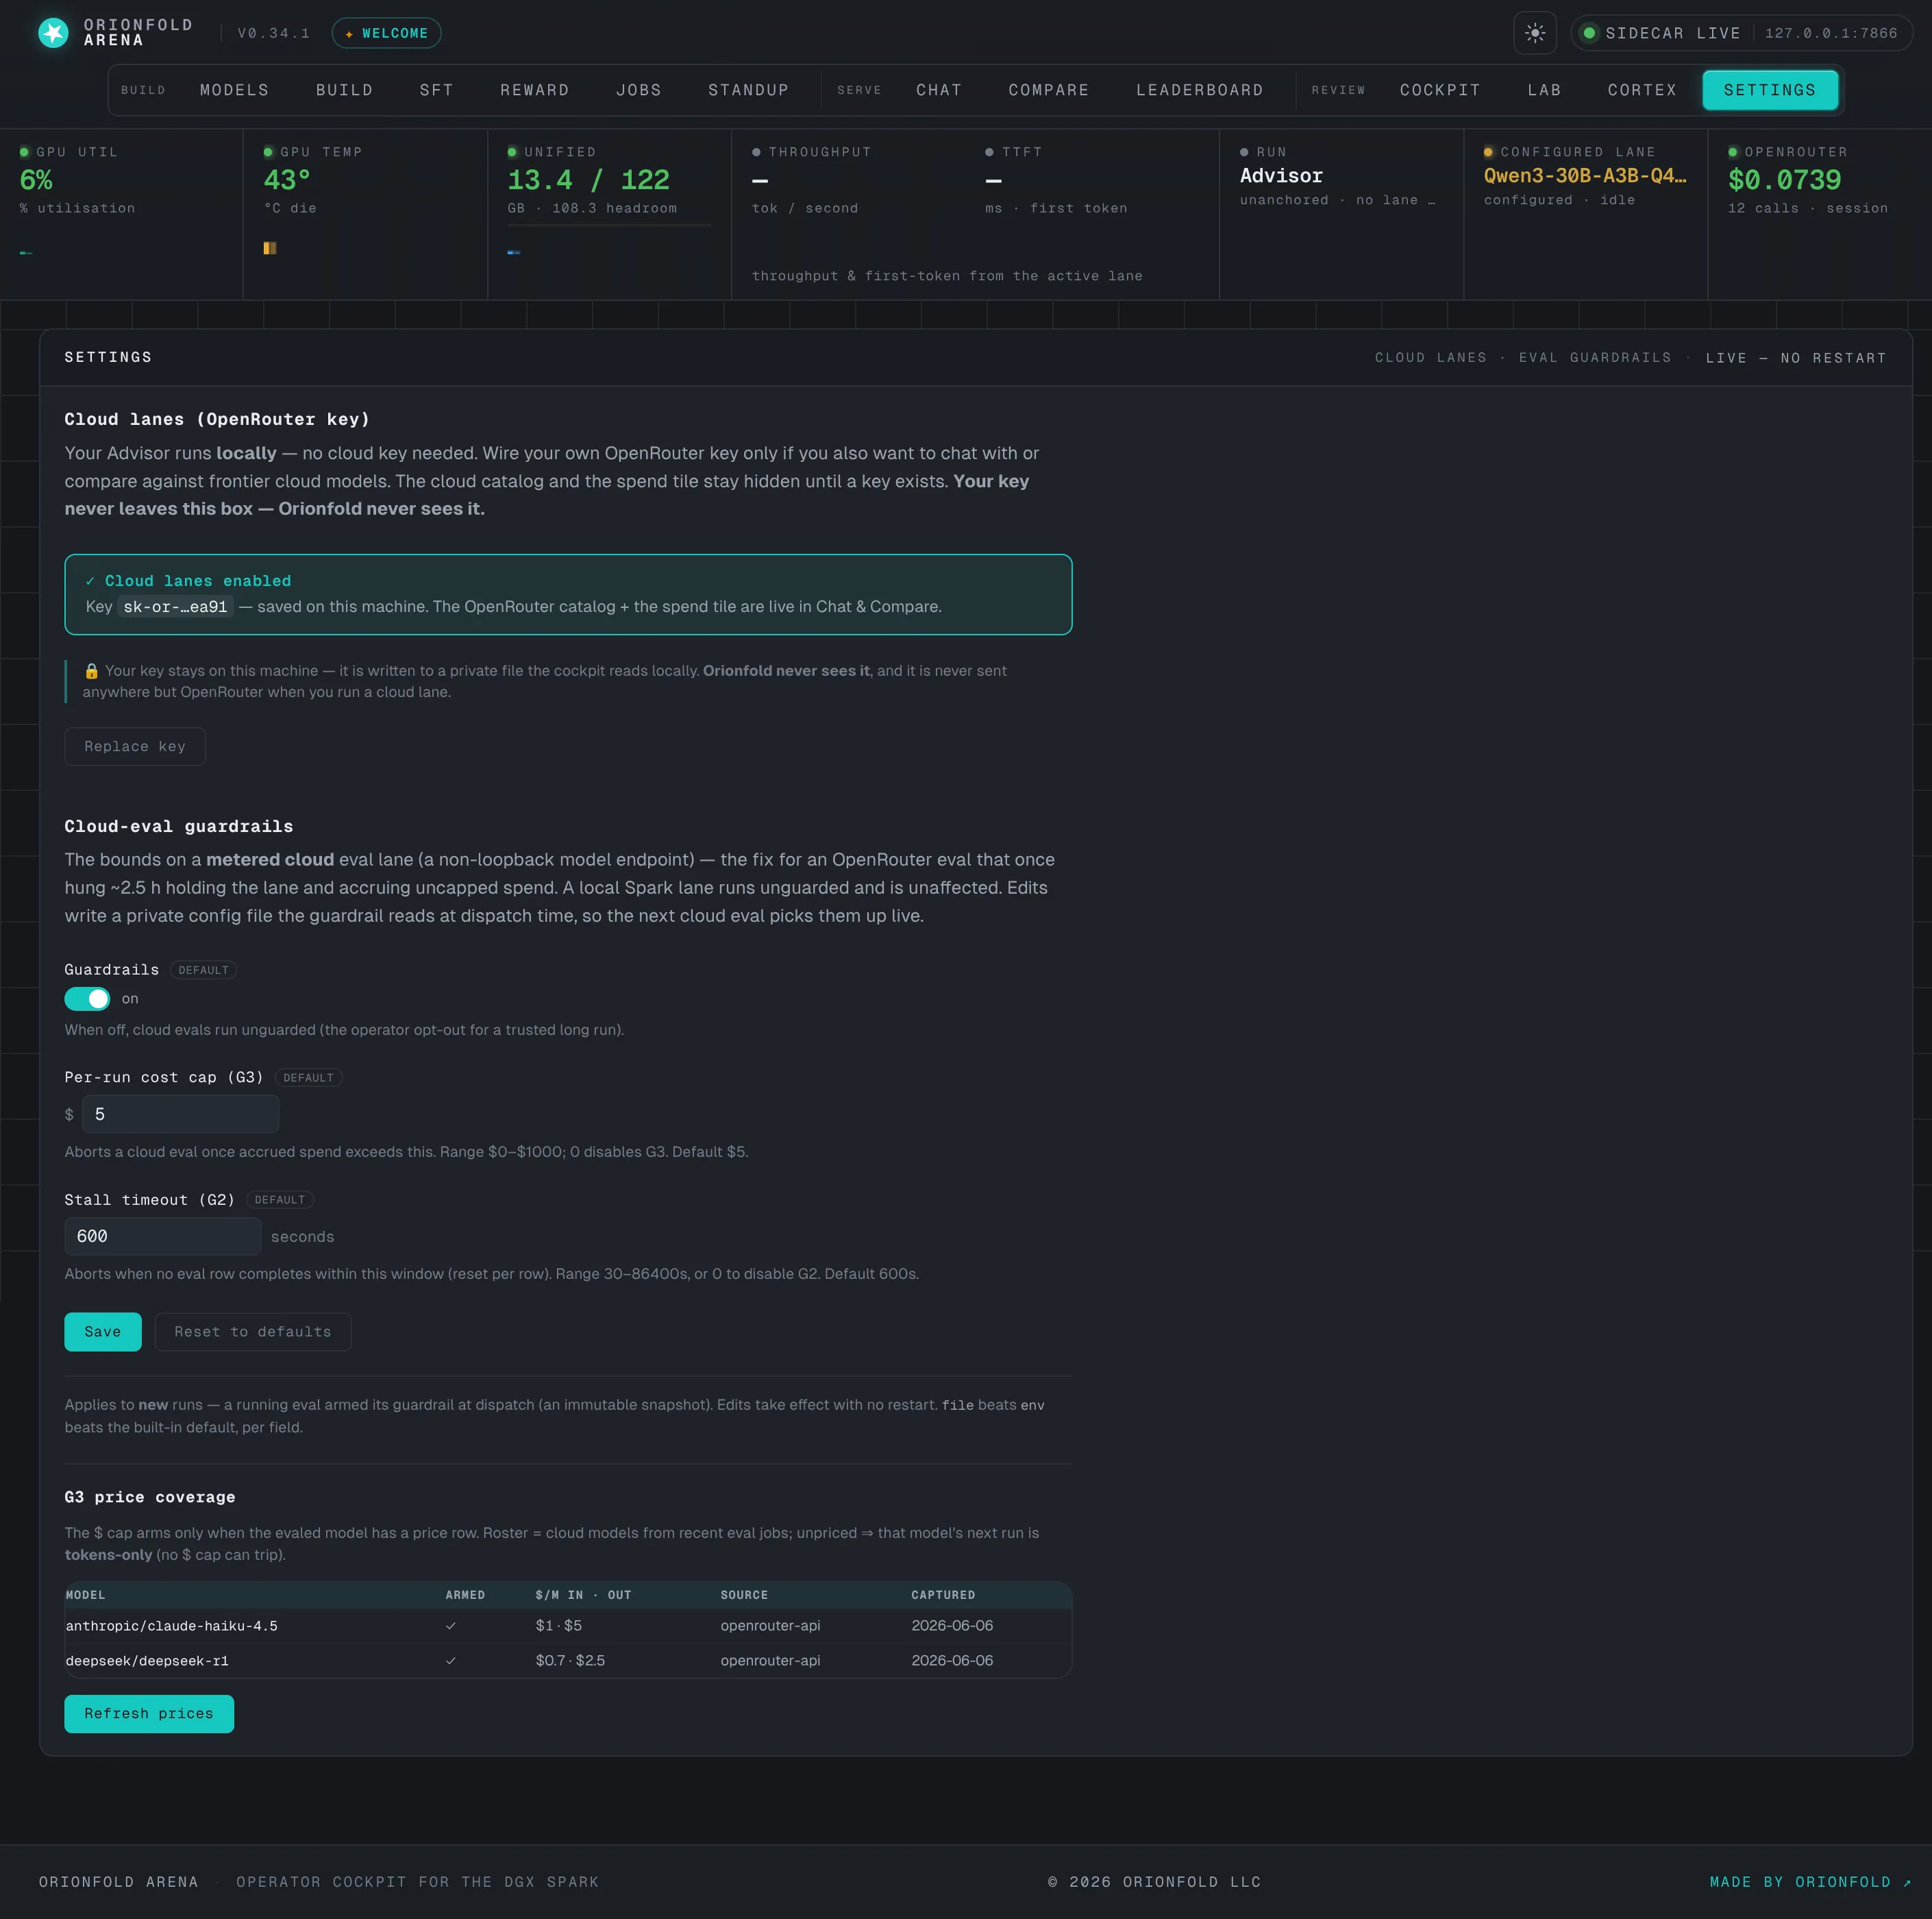Click the Replace key button
1932x1919 pixels.
pyautogui.click(x=135, y=746)
